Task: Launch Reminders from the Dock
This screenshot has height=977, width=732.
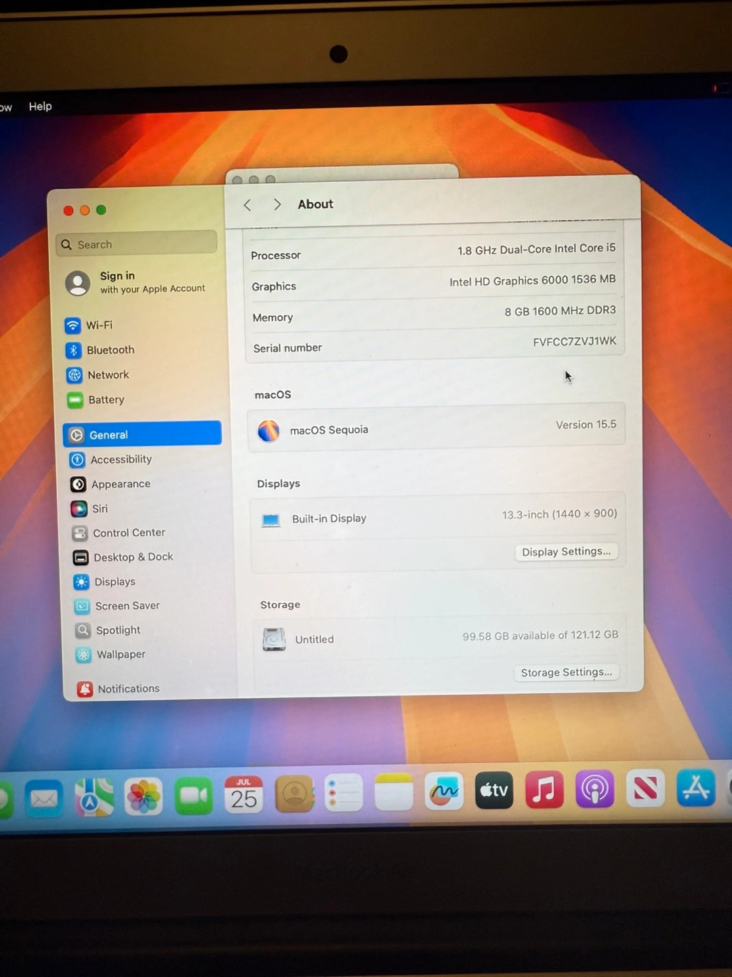Action: (344, 792)
